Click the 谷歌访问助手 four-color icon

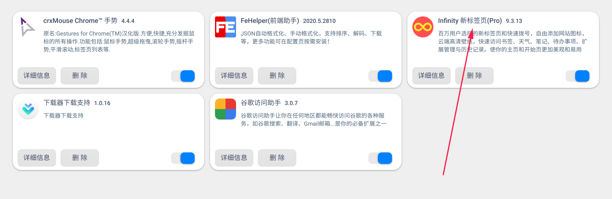pos(225,109)
